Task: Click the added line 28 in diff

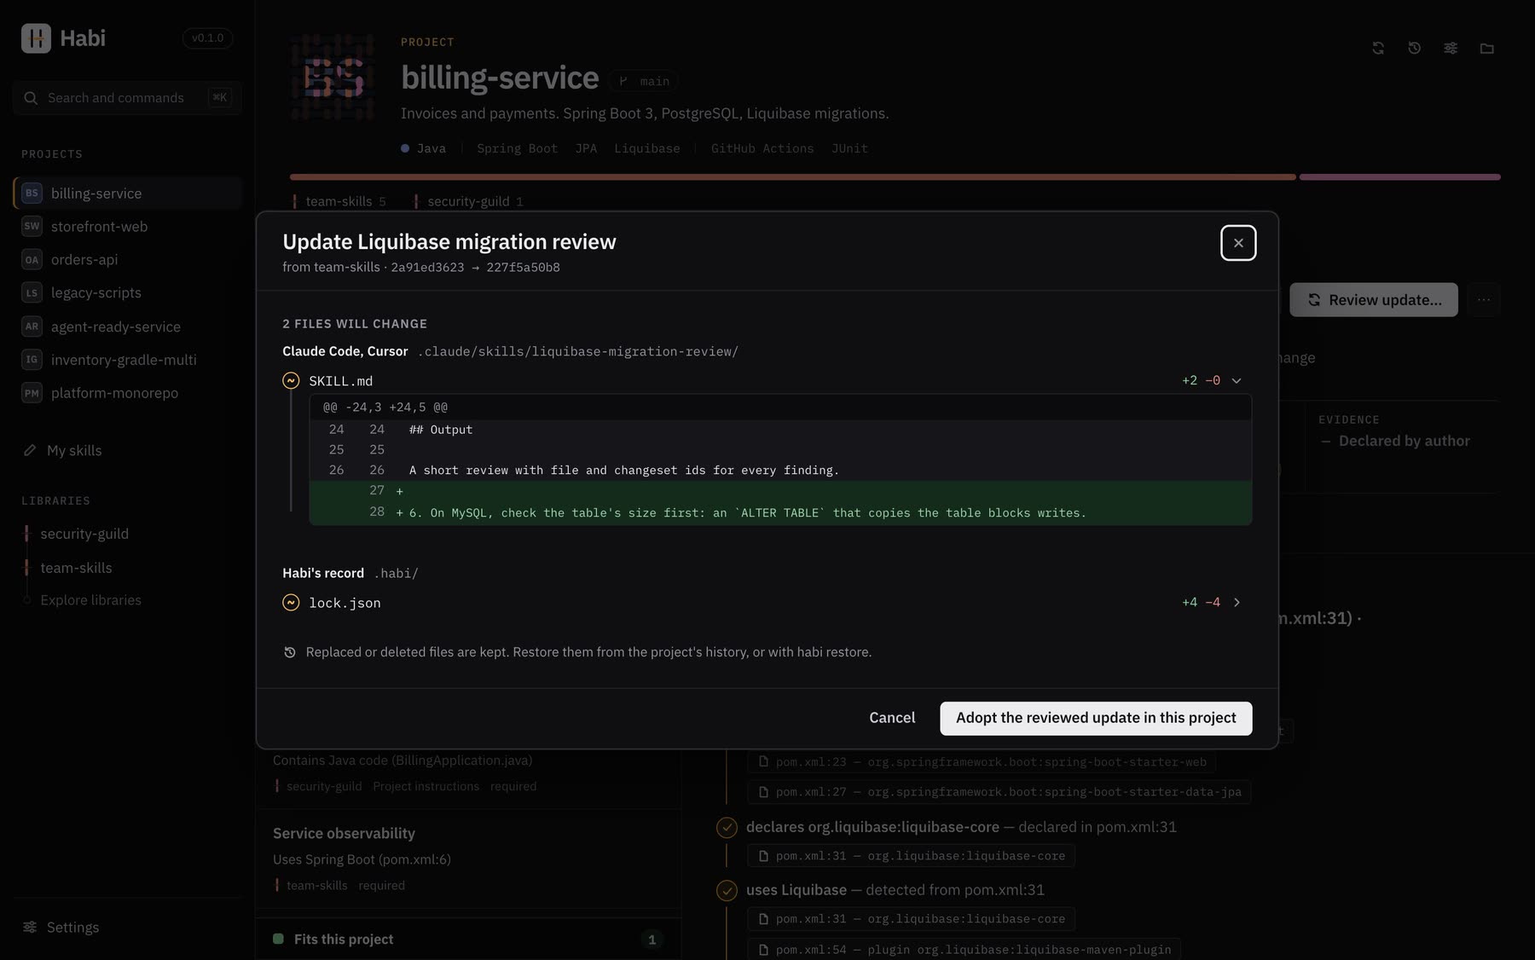Action: click(x=780, y=512)
